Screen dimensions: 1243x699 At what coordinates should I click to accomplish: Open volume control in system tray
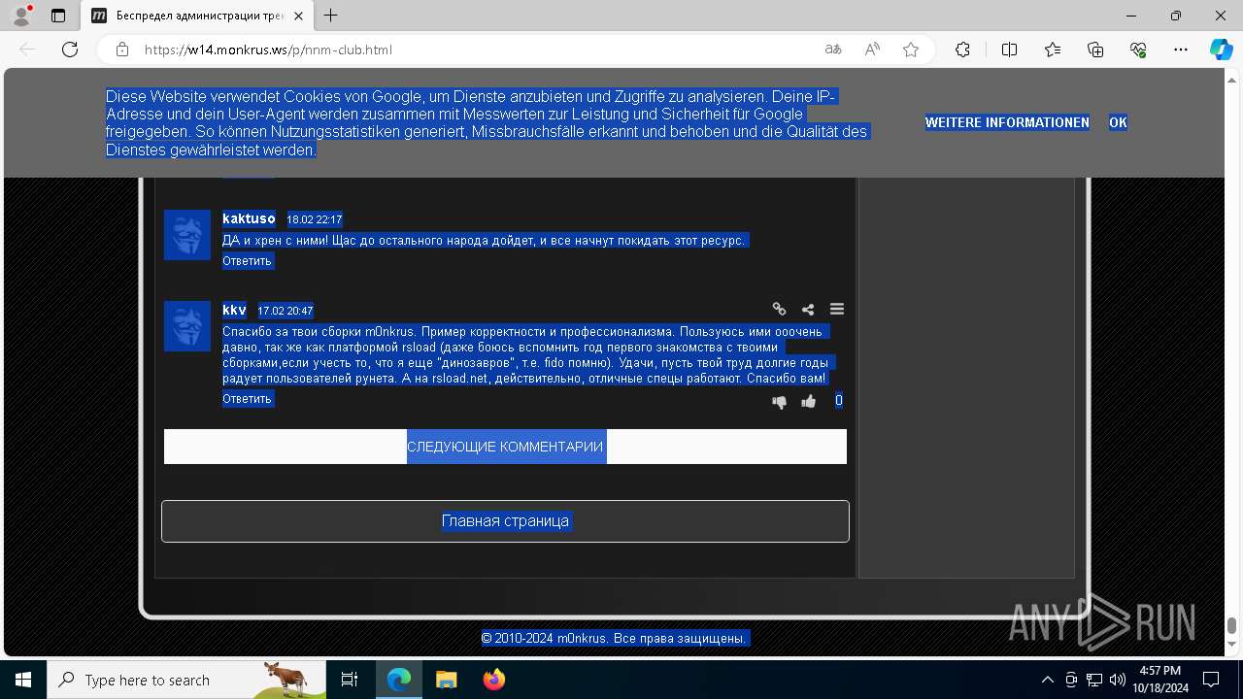(x=1118, y=680)
